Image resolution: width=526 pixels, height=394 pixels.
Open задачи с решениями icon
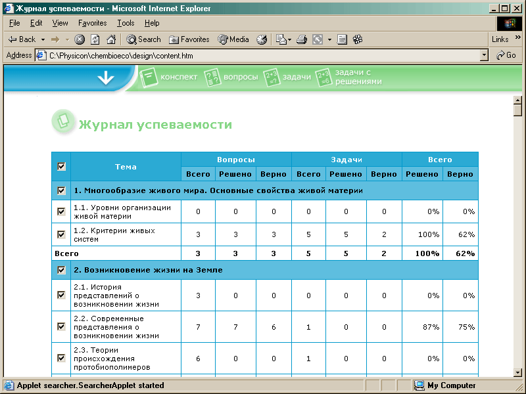(323, 77)
